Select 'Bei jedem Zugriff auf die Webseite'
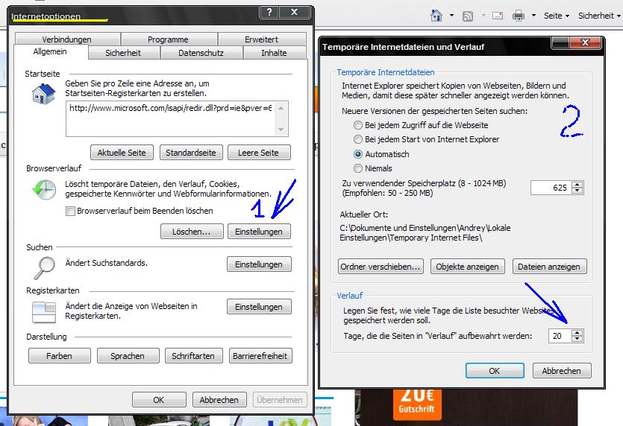Viewport: 623px width, 426px height. tap(359, 125)
